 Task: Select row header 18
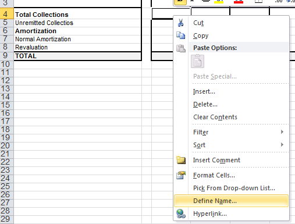pos(7,130)
